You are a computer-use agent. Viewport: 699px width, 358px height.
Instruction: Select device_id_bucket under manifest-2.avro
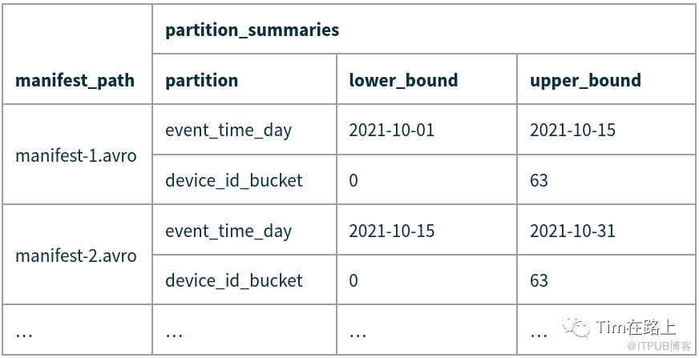coord(234,280)
